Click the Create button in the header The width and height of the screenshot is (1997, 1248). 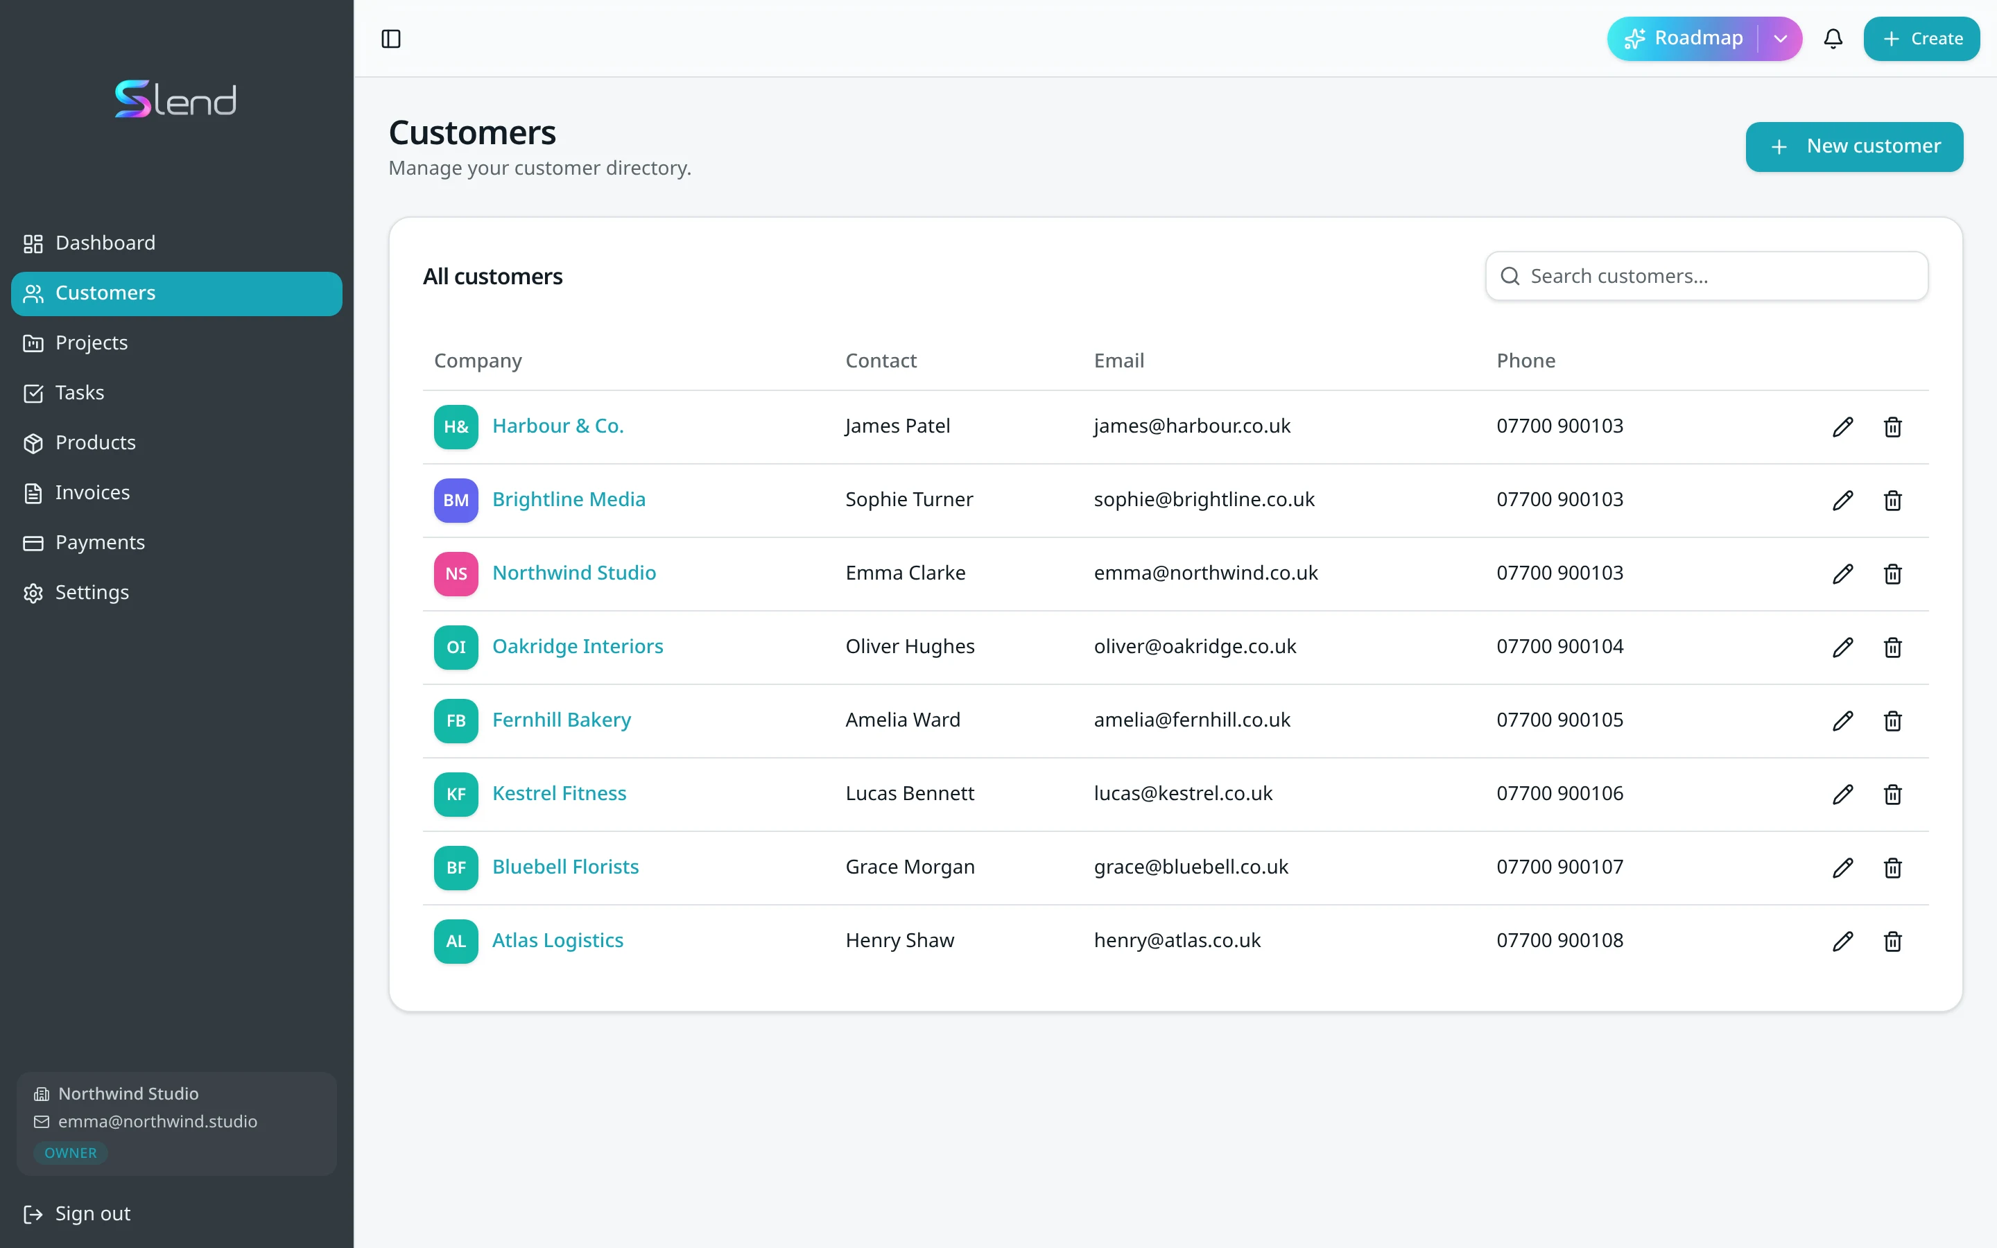(1921, 39)
